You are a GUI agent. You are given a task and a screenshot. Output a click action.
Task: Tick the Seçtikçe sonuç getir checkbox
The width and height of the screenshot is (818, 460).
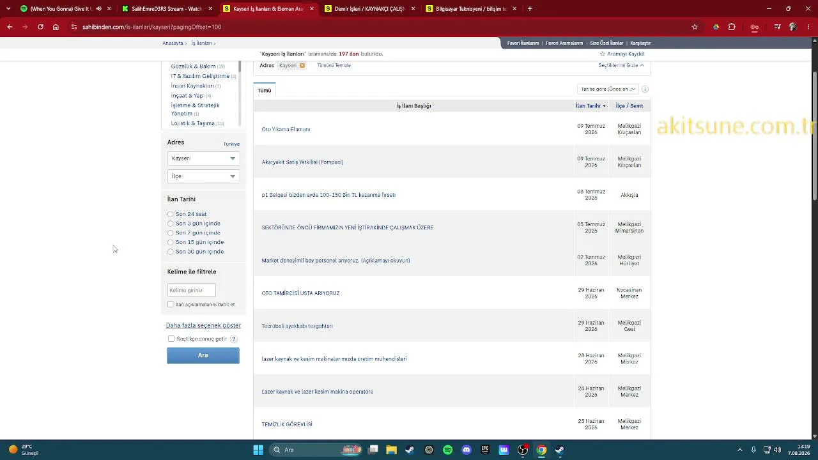pyautogui.click(x=171, y=339)
